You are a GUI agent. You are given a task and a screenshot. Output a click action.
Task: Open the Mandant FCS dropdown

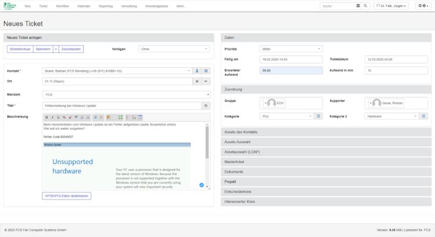click(126, 95)
